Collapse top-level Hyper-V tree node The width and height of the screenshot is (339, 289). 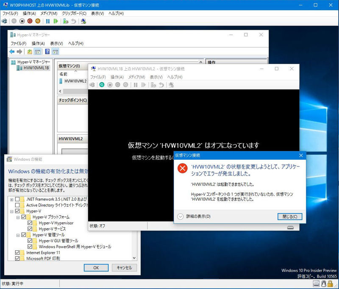pos(12,211)
